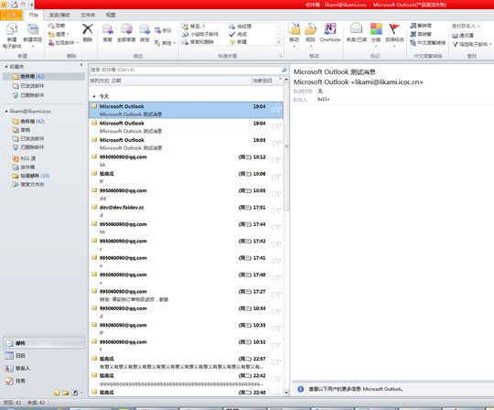Click the Follow Up (后续标志) red flag
Viewport: 494px width, 410px height.
(x=394, y=35)
